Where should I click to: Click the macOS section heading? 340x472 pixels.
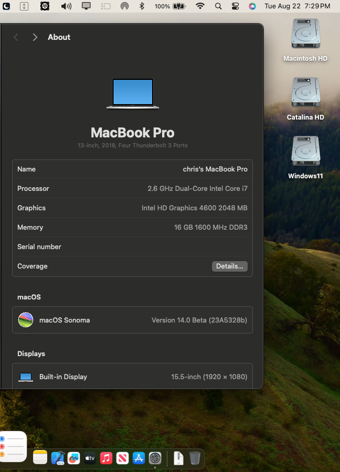coord(29,297)
